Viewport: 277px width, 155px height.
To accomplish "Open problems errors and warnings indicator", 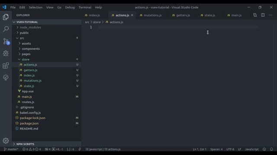I will [32, 149].
